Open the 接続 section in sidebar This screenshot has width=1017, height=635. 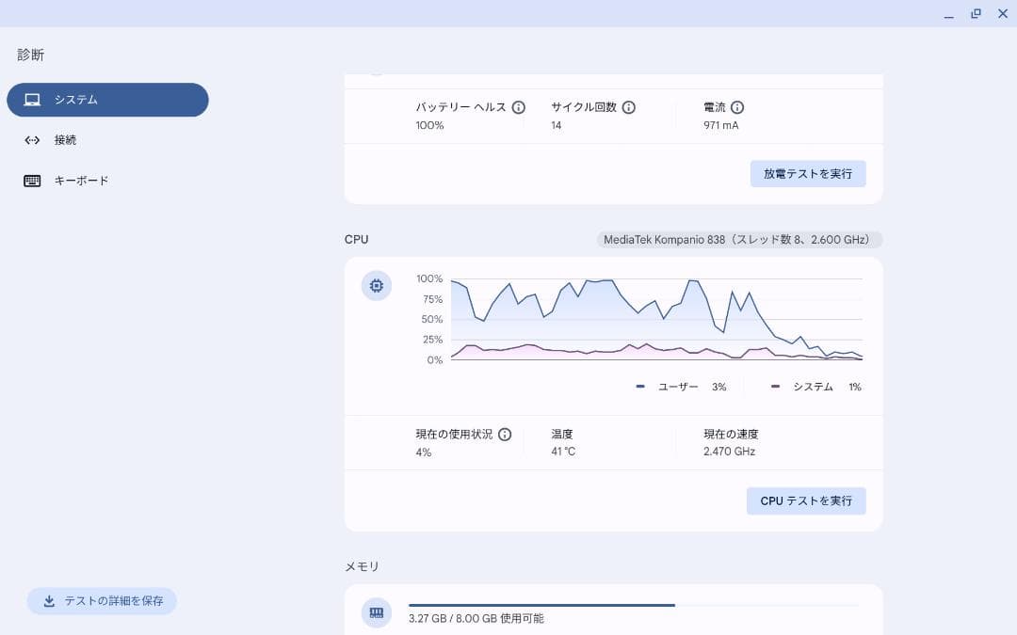click(107, 140)
